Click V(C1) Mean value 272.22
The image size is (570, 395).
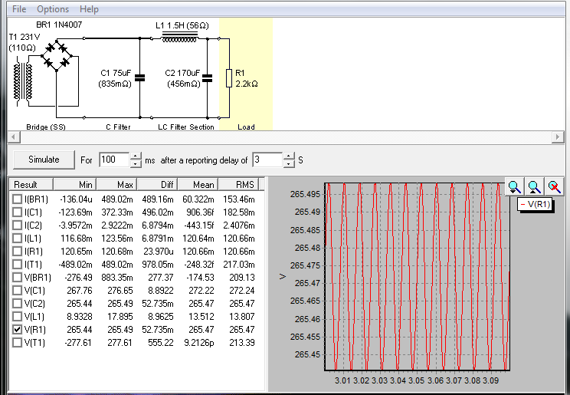(x=201, y=291)
